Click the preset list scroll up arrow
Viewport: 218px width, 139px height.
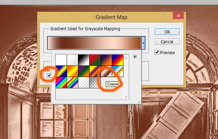[x=126, y=58]
